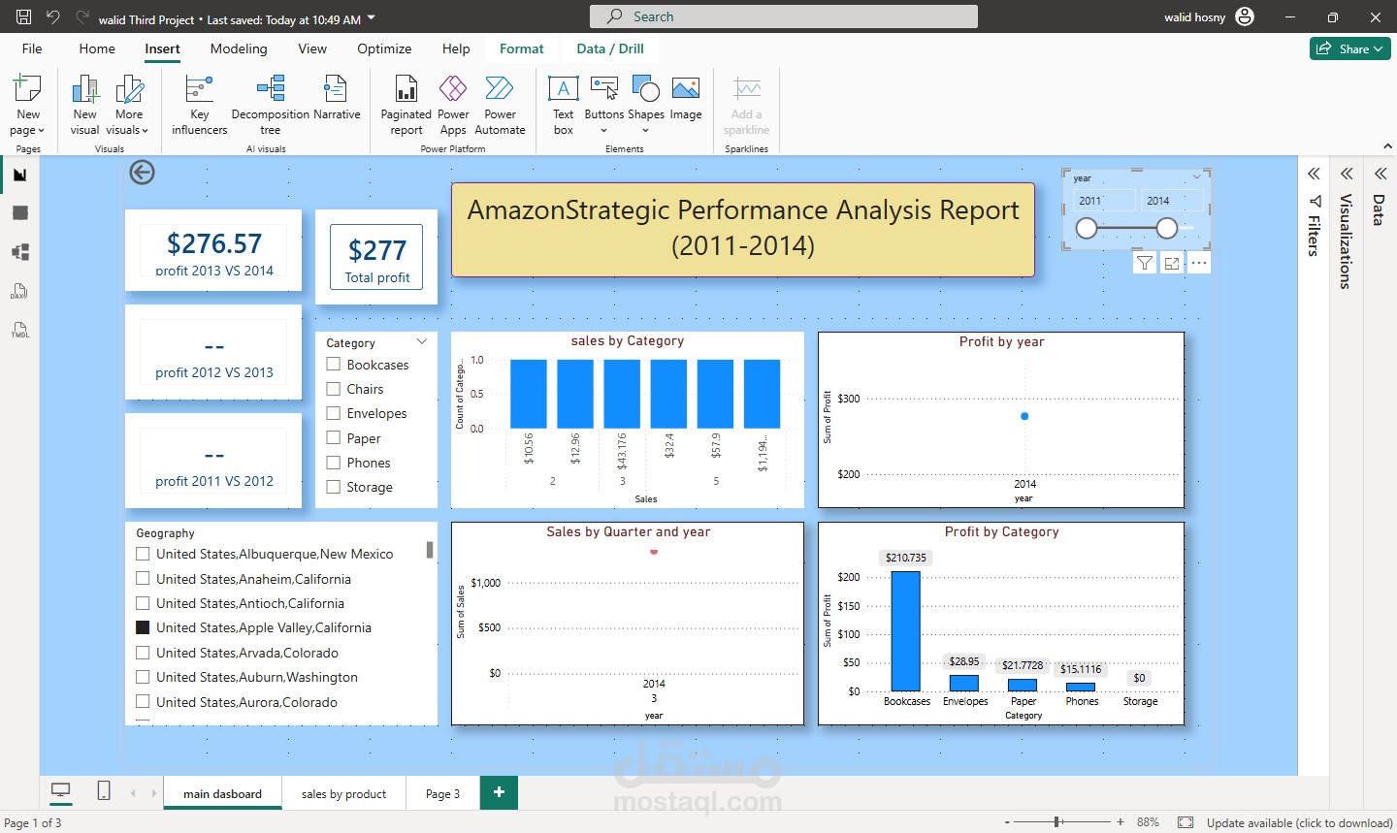
Task: Open Model view in left sidebar
Action: pyautogui.click(x=20, y=252)
